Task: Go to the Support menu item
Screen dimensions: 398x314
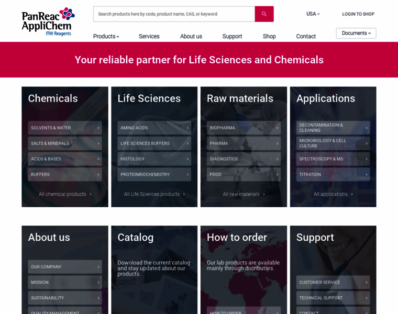Action: (232, 36)
